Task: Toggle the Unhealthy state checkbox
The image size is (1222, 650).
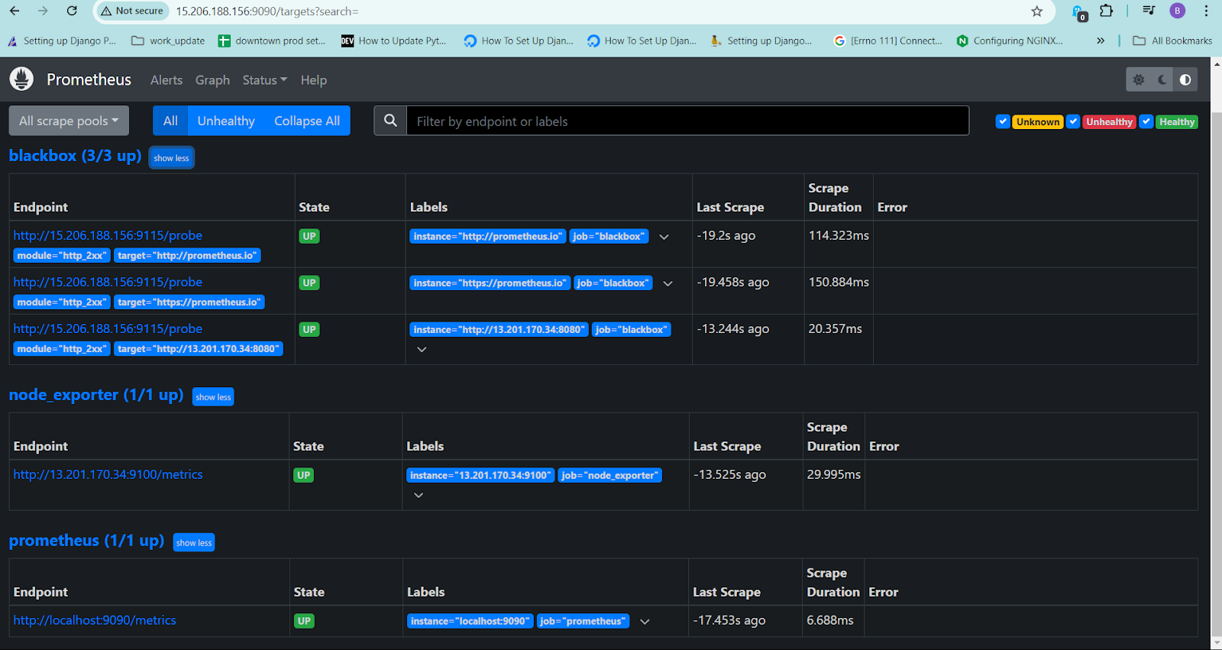Action: [1073, 121]
